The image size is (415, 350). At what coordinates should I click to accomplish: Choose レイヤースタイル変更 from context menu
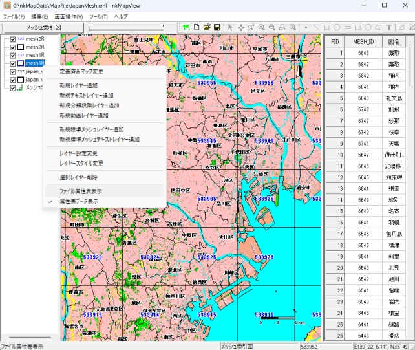(x=81, y=163)
